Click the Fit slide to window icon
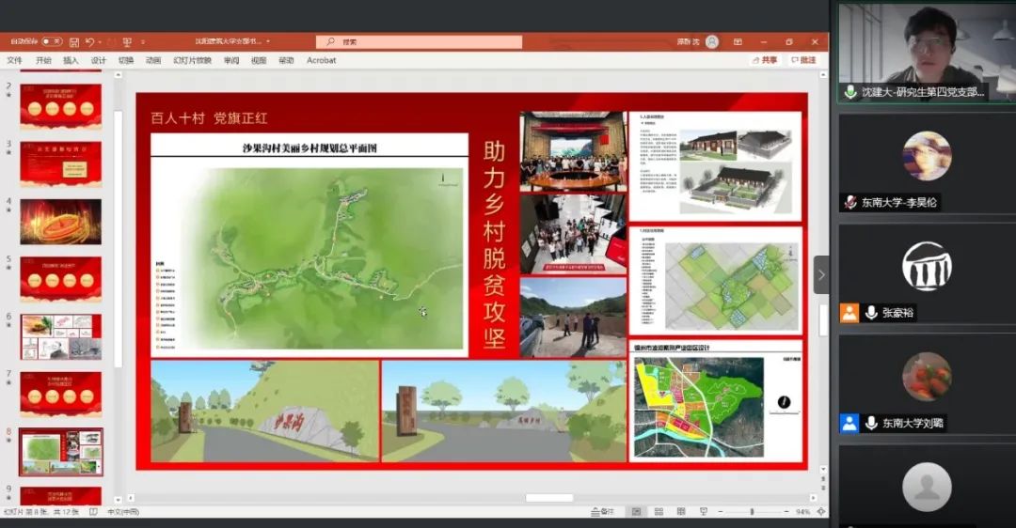The height and width of the screenshot is (528, 1016). [x=820, y=512]
